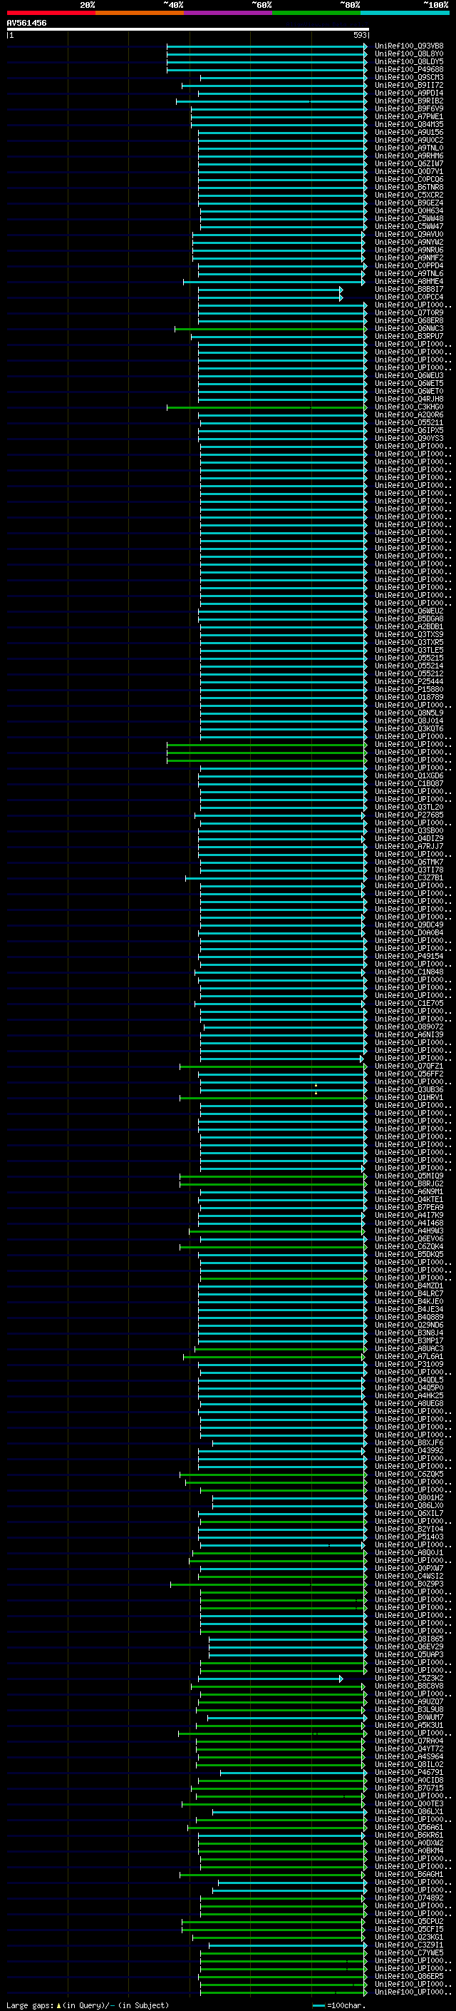456x2011 pixels.
Task: Select the UniRef100_O89072 row label
Action: click(x=409, y=1027)
